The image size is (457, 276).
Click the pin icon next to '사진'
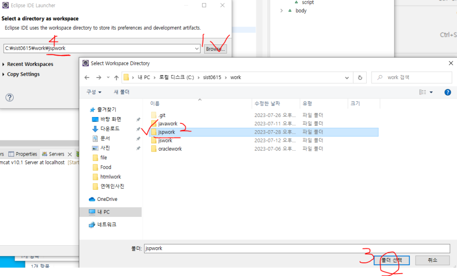coord(138,148)
